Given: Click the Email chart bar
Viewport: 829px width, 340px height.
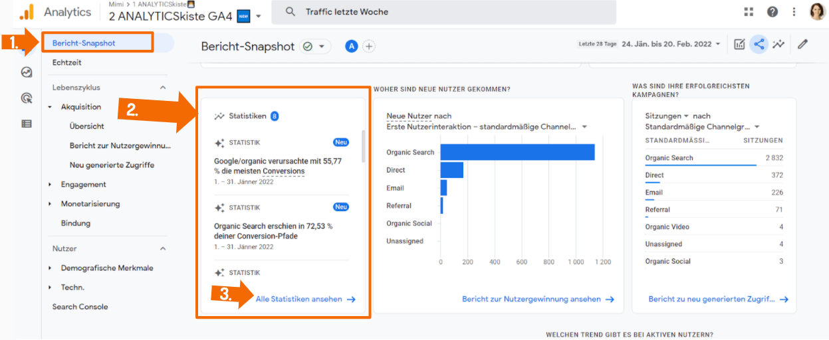Looking at the screenshot, I should 444,188.
